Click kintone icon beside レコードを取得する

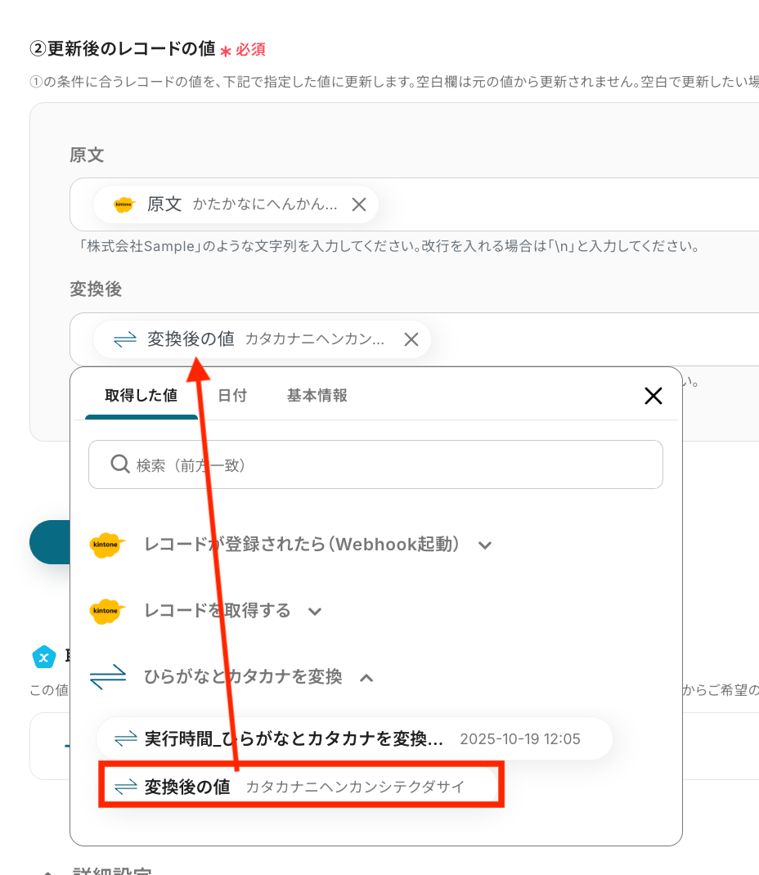point(107,612)
